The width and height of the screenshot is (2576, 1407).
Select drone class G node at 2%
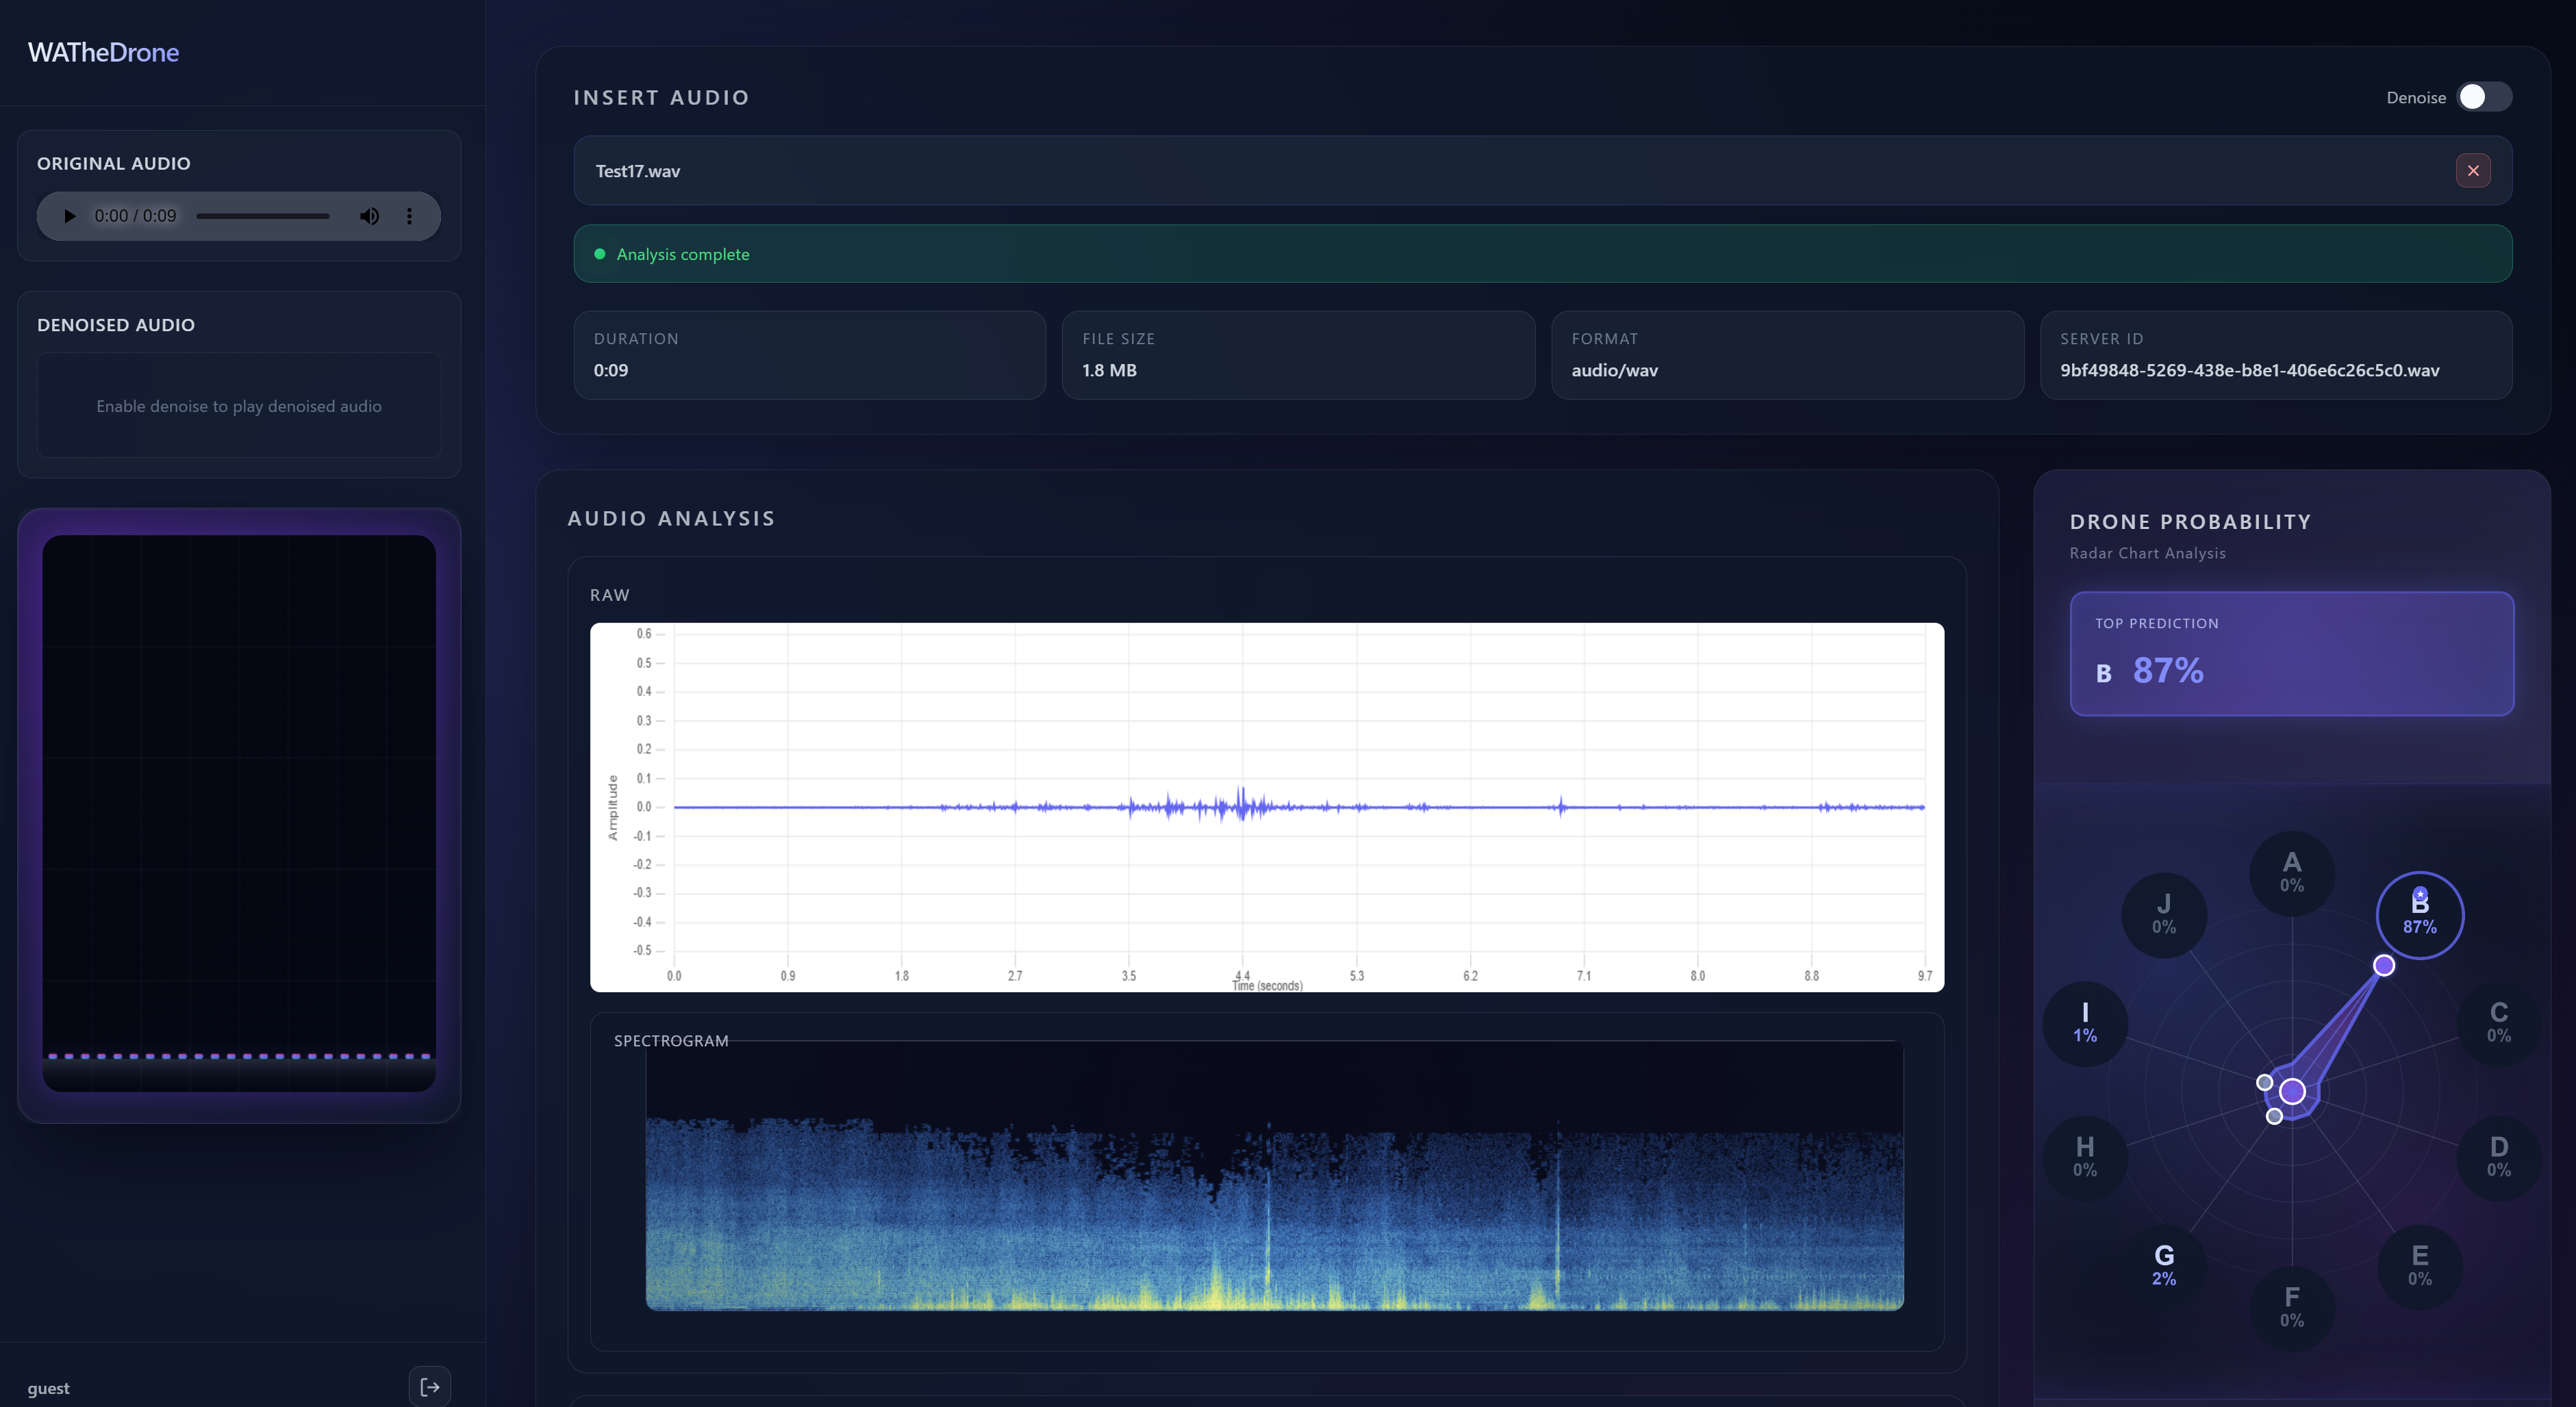pos(2163,1265)
